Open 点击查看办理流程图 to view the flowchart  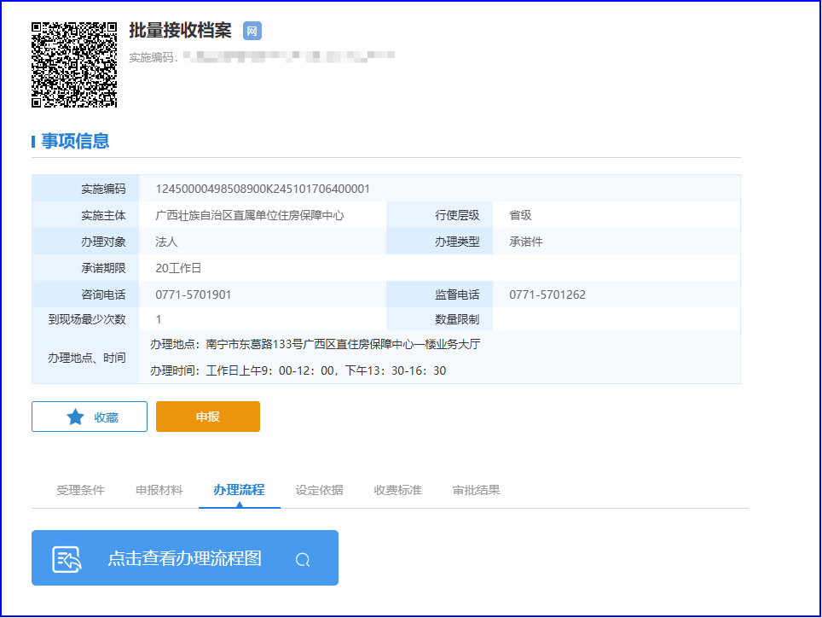pos(184,558)
